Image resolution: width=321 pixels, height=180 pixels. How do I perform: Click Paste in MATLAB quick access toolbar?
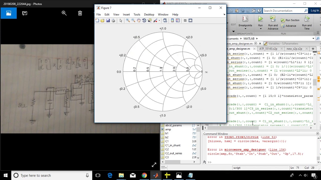click(236, 11)
